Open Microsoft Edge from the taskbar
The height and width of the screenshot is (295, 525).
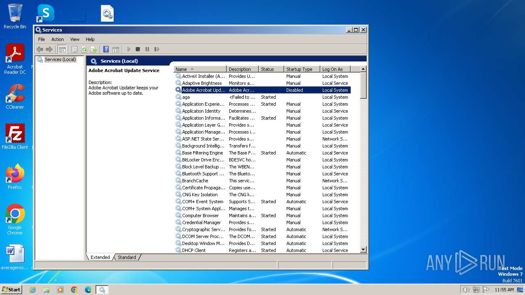(88, 290)
